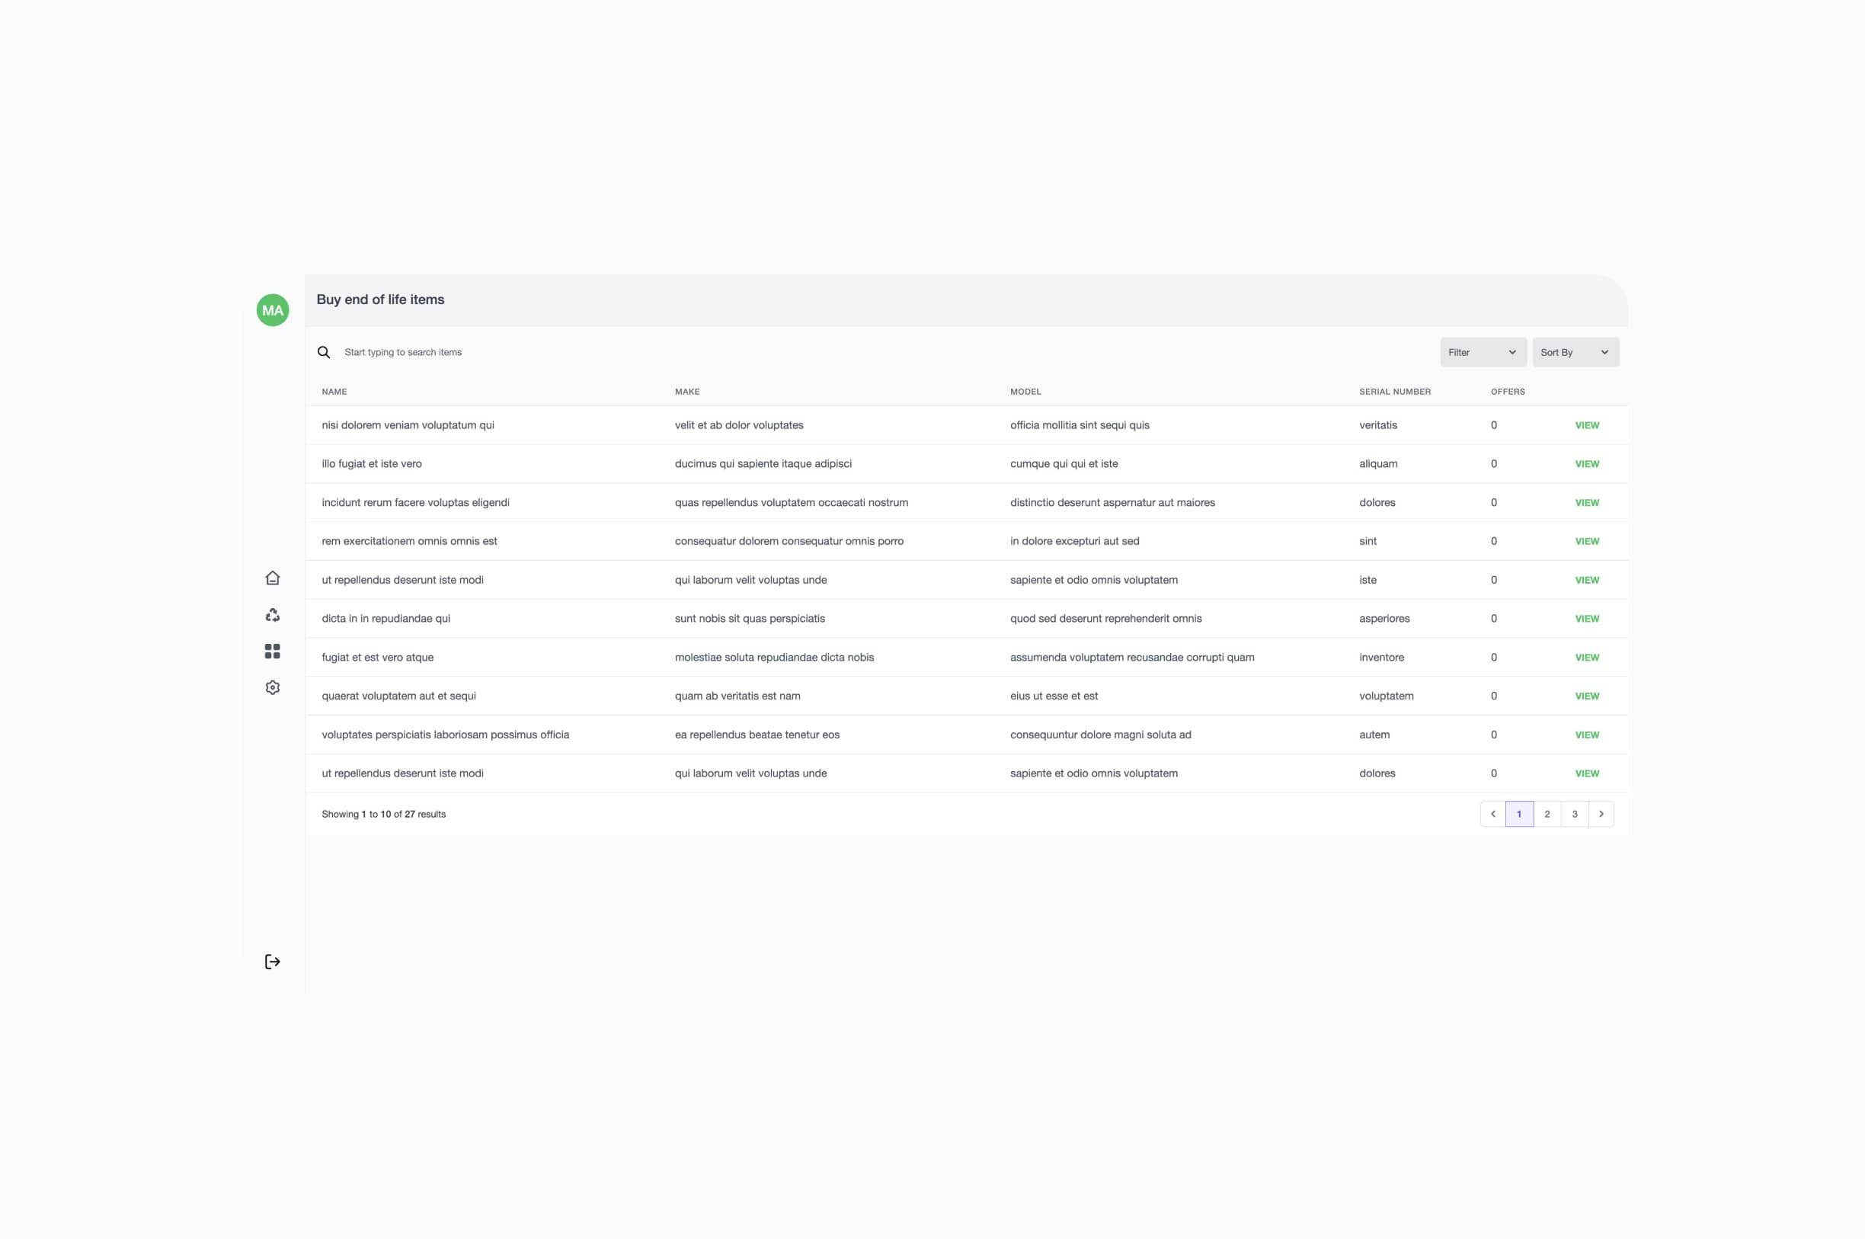The height and width of the screenshot is (1239, 1865).
Task: View the item with serial number iste
Action: coord(1587,580)
